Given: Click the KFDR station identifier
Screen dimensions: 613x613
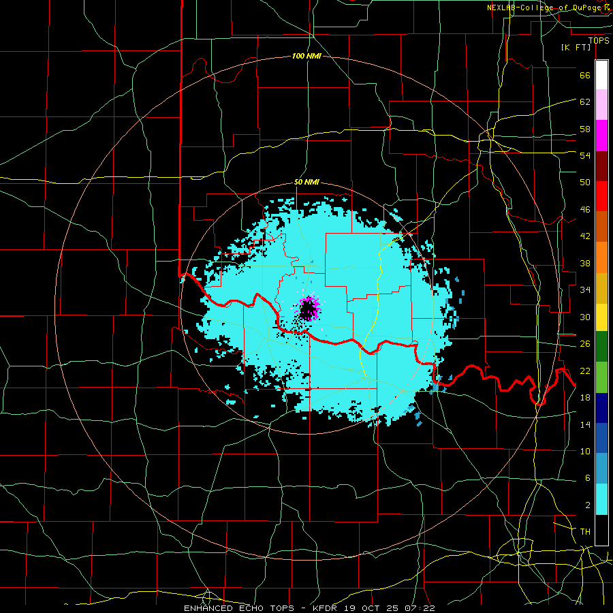Looking at the screenshot, I should [324, 608].
